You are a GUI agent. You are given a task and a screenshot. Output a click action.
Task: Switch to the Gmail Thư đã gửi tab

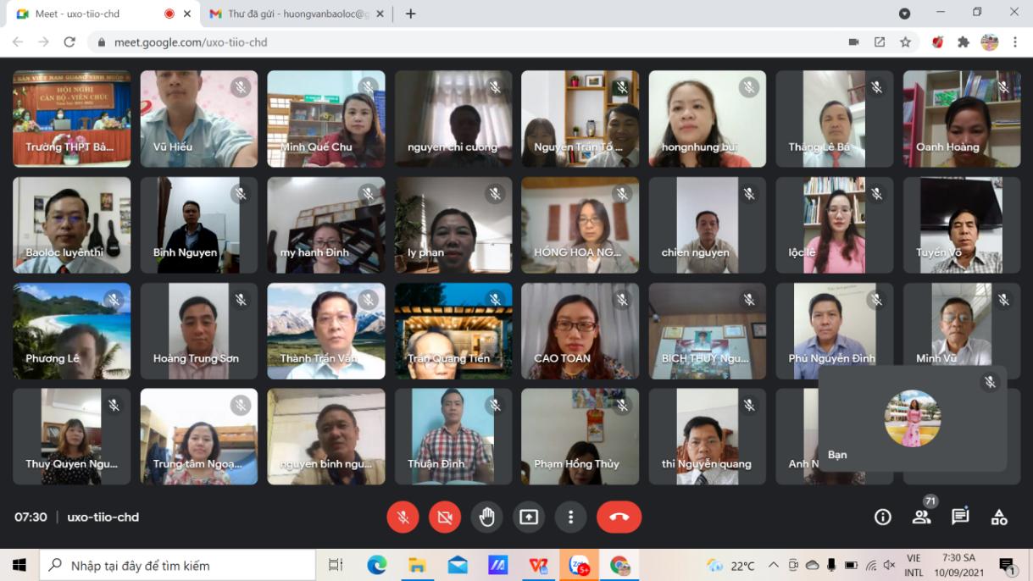click(x=296, y=14)
